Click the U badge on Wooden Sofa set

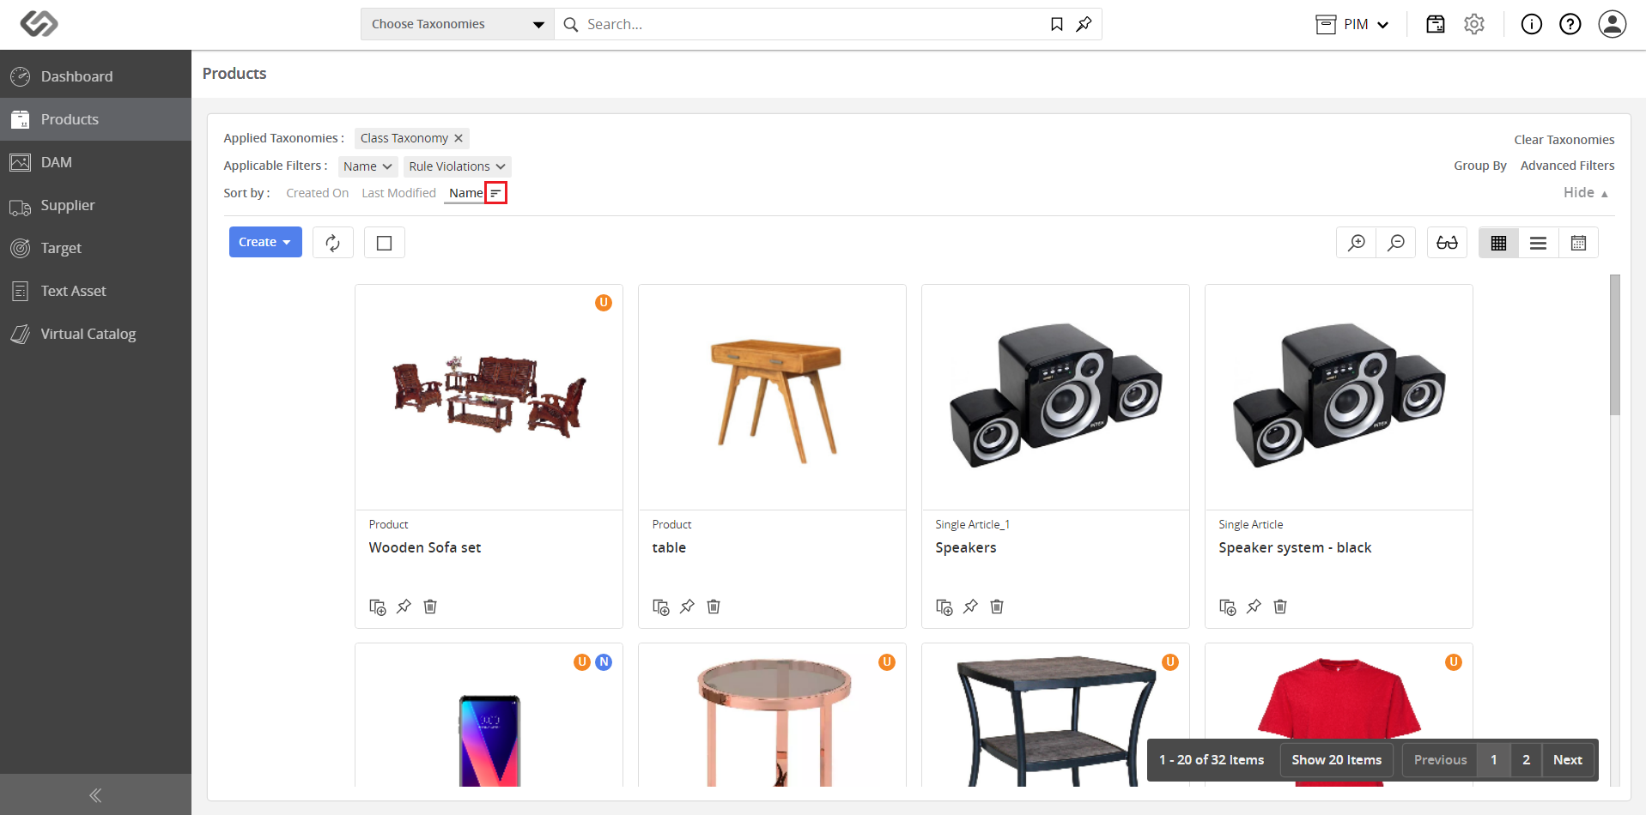point(604,303)
